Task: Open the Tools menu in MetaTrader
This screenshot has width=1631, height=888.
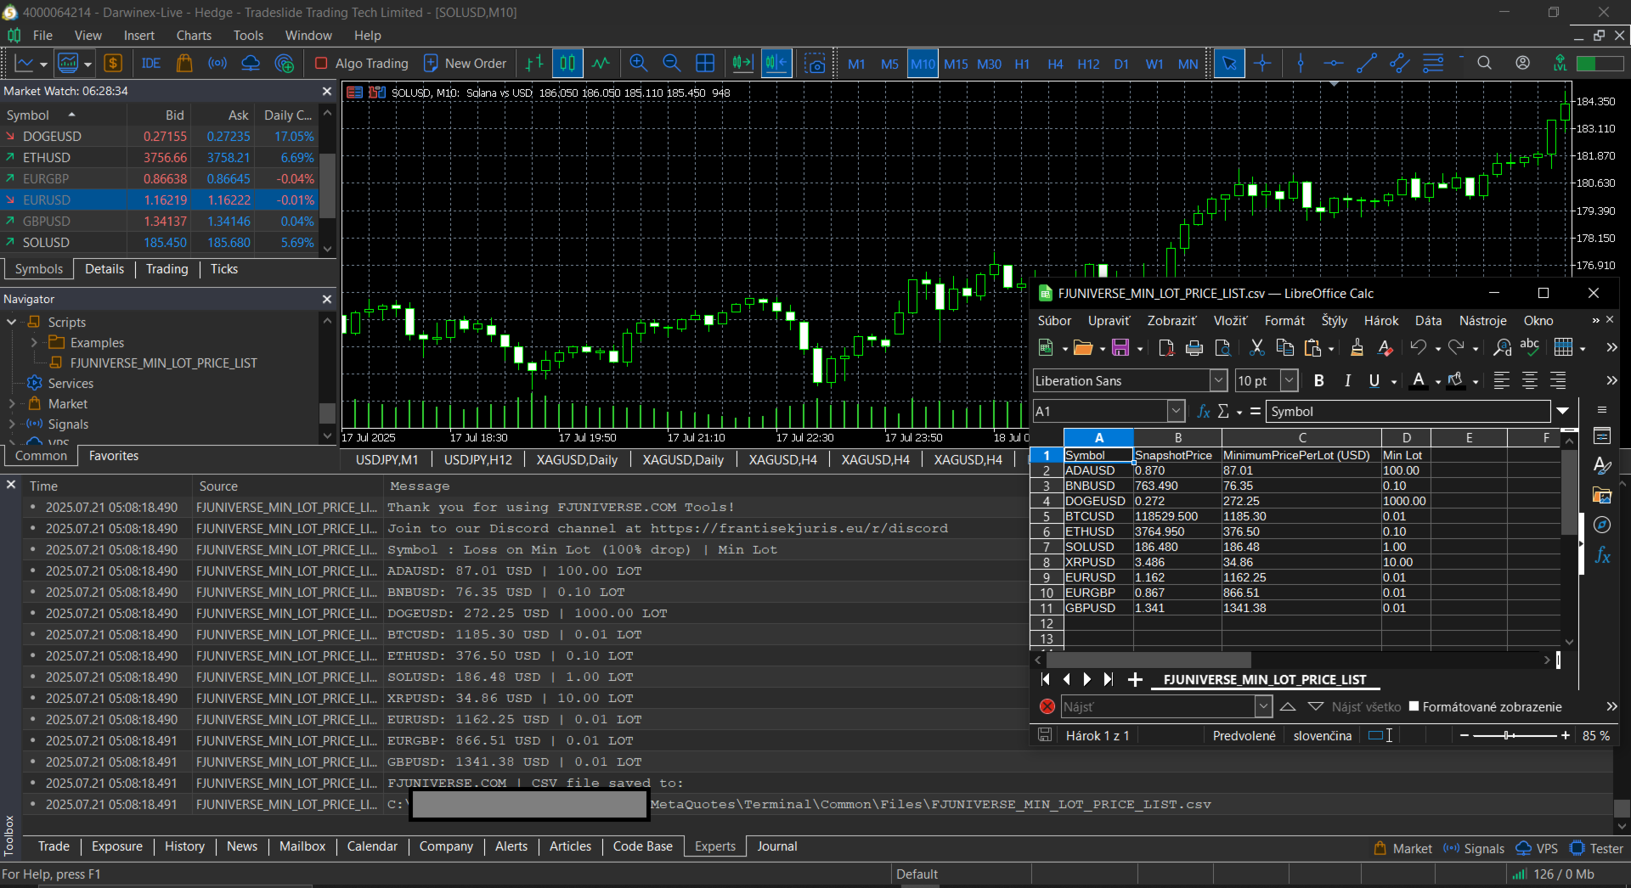Action: click(248, 36)
